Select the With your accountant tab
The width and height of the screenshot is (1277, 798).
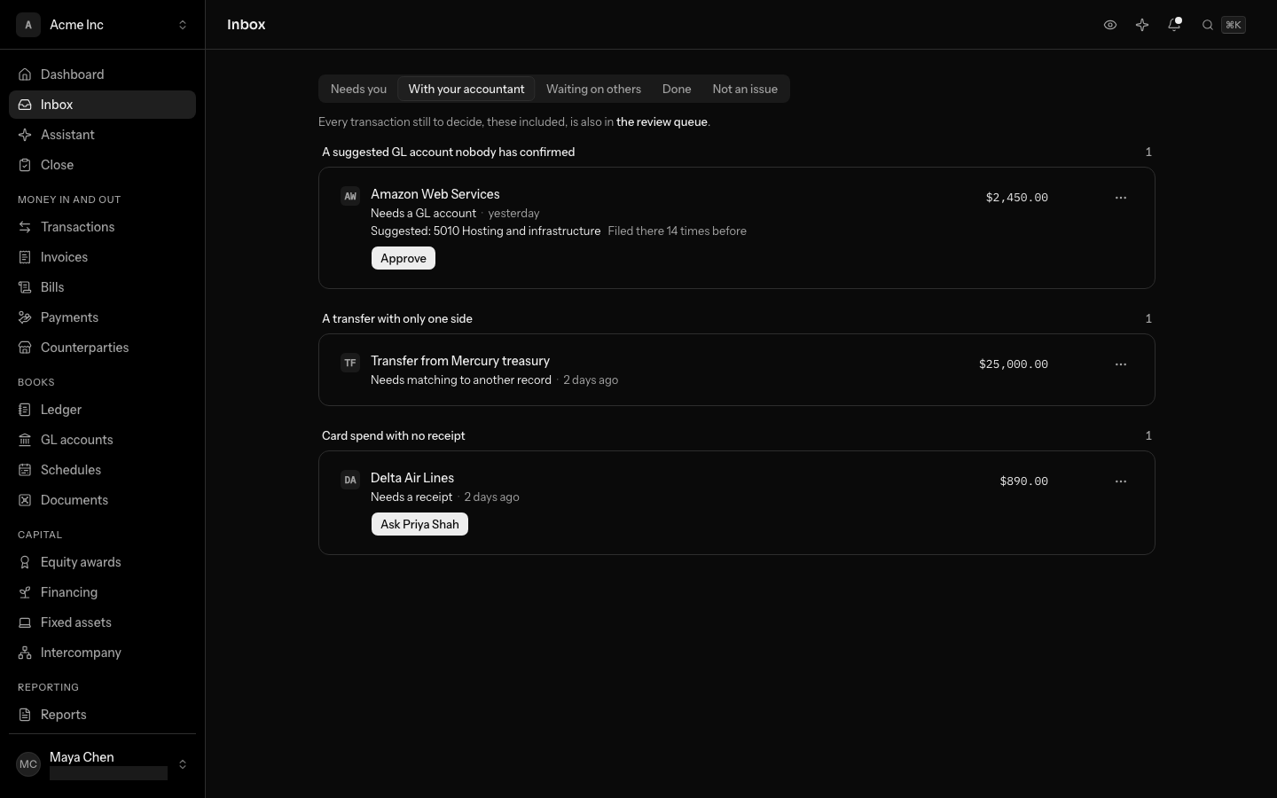(x=466, y=89)
